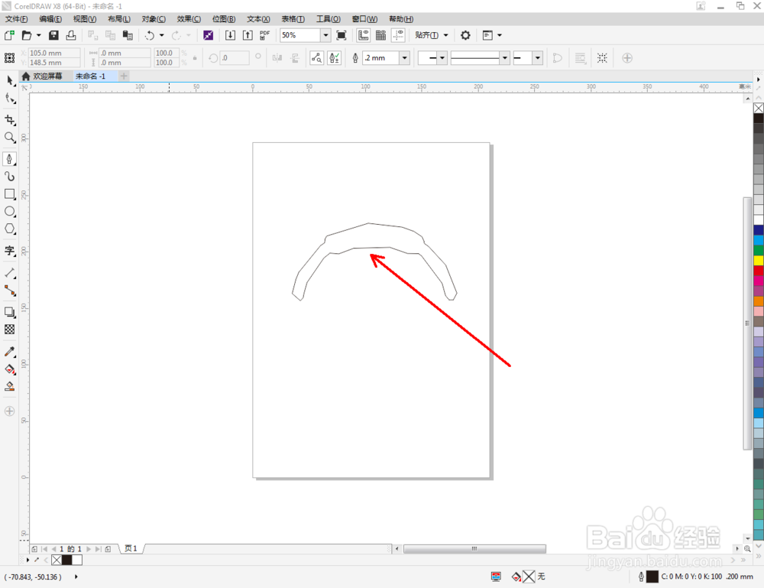Add a page after the last
The image size is (764, 588).
[x=108, y=549]
